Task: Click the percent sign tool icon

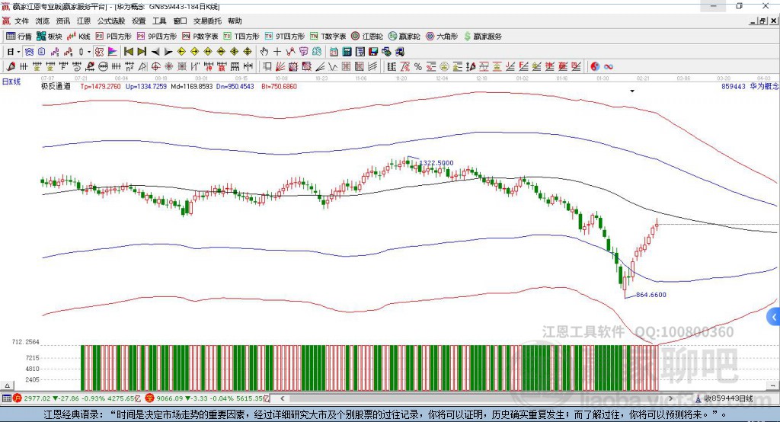Action: pos(418,67)
